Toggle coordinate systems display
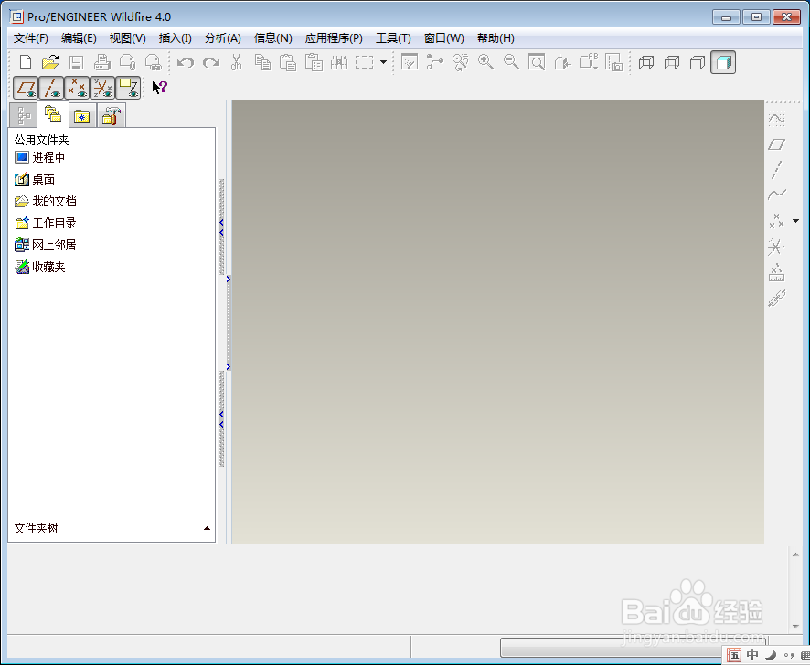Screen dimensions: 810x665 [x=102, y=88]
